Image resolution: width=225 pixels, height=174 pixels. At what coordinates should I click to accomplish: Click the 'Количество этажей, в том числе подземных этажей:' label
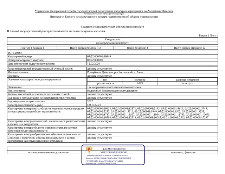(x=39, y=94)
